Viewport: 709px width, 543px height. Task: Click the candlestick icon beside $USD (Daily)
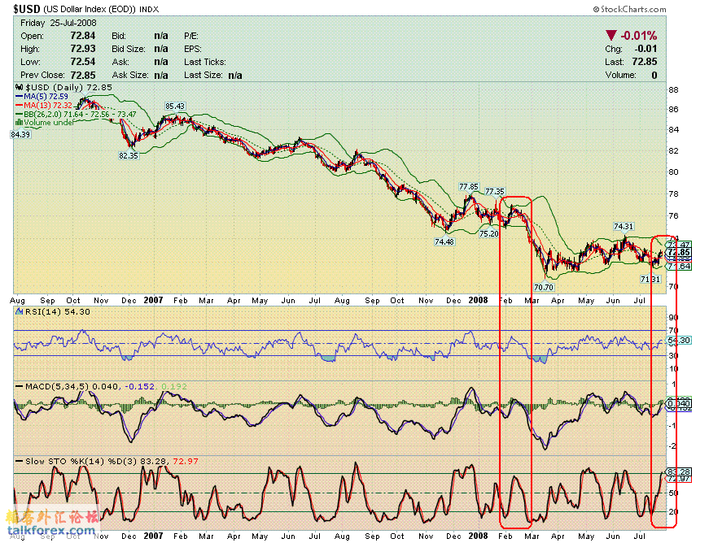click(x=19, y=87)
